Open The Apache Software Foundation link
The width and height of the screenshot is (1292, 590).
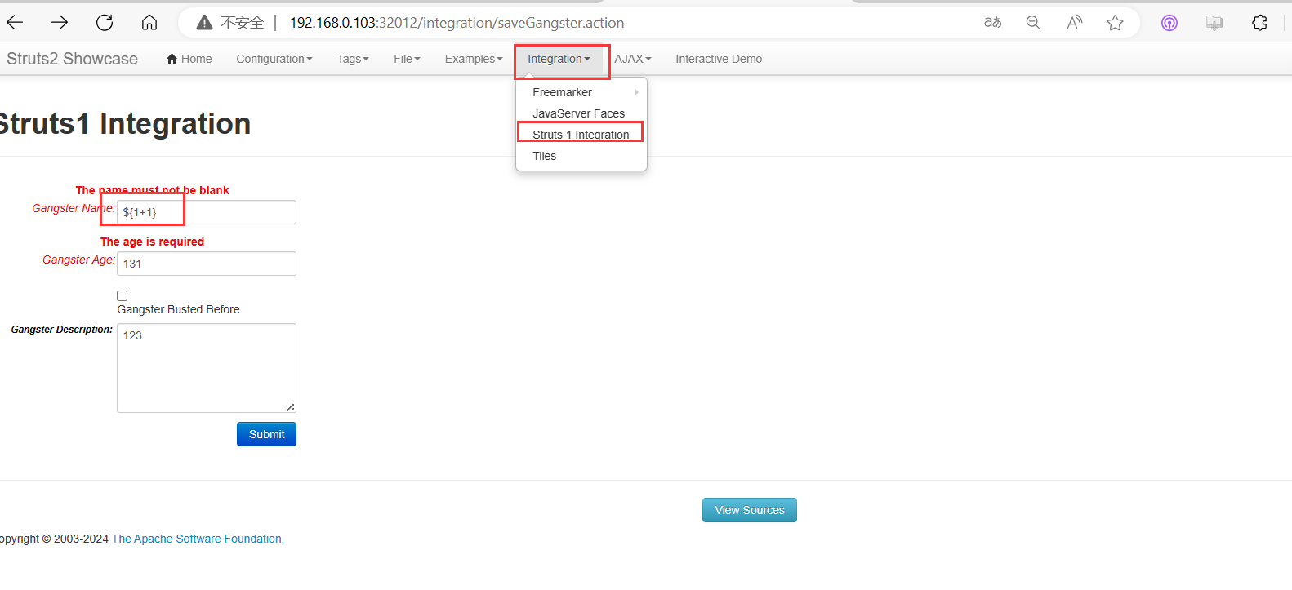tap(198, 539)
